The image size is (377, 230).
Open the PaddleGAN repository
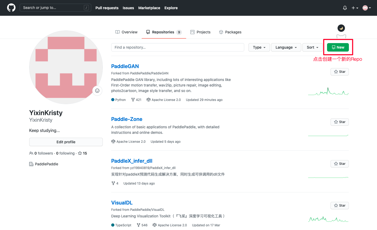[125, 66]
